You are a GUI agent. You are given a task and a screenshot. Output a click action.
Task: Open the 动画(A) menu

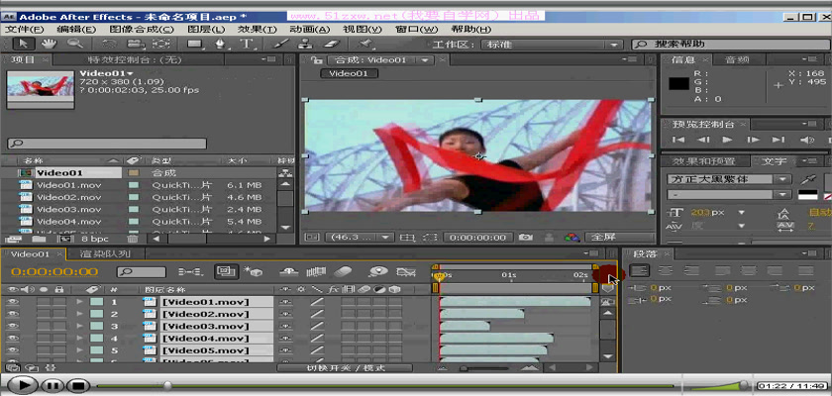coord(310,29)
